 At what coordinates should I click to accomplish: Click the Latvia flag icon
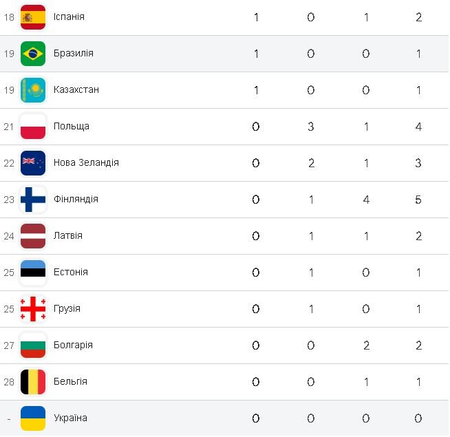pyautogui.click(x=33, y=236)
